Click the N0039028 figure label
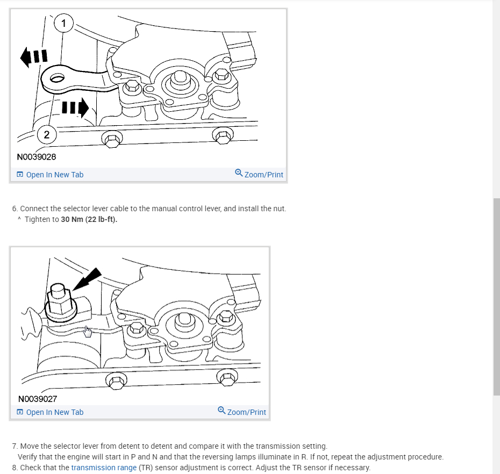The image size is (500, 474). 37,157
